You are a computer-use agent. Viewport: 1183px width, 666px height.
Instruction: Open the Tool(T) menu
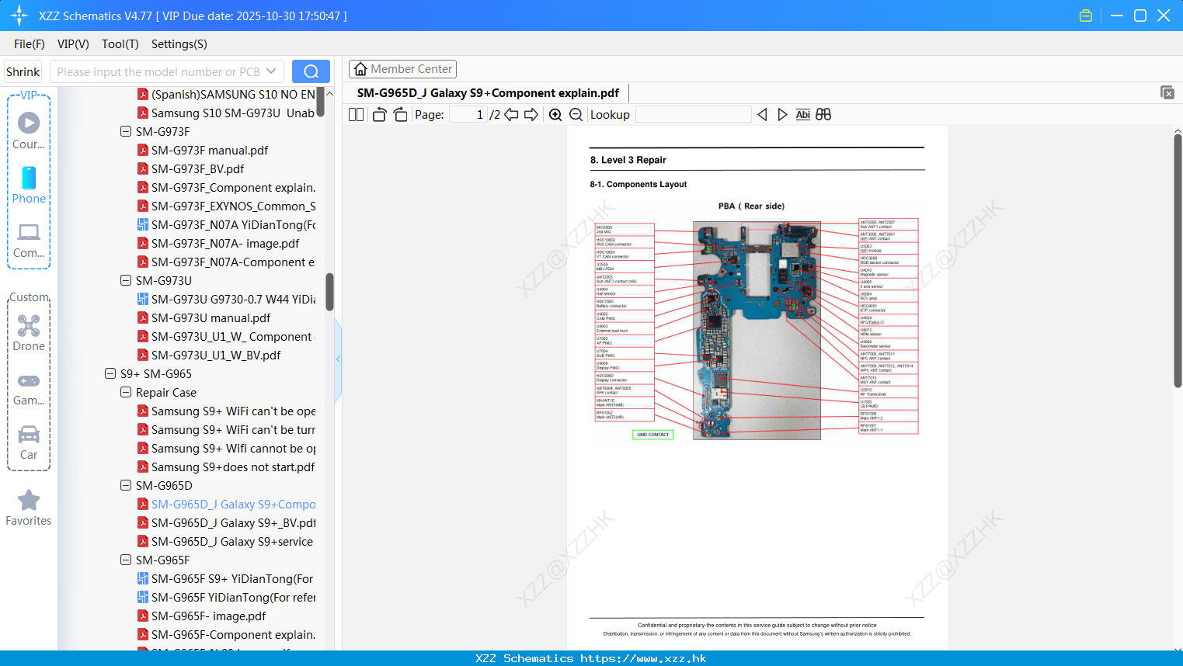[120, 44]
